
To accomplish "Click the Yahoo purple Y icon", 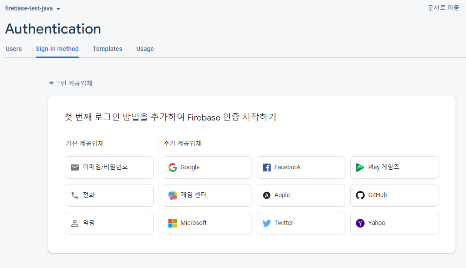I will point(360,223).
